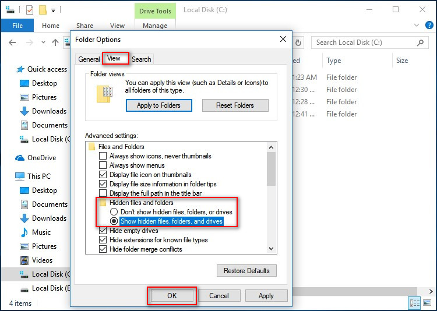The height and width of the screenshot is (311, 437).
Task: Click the Desktop icon under Quick access
Action: point(24,83)
